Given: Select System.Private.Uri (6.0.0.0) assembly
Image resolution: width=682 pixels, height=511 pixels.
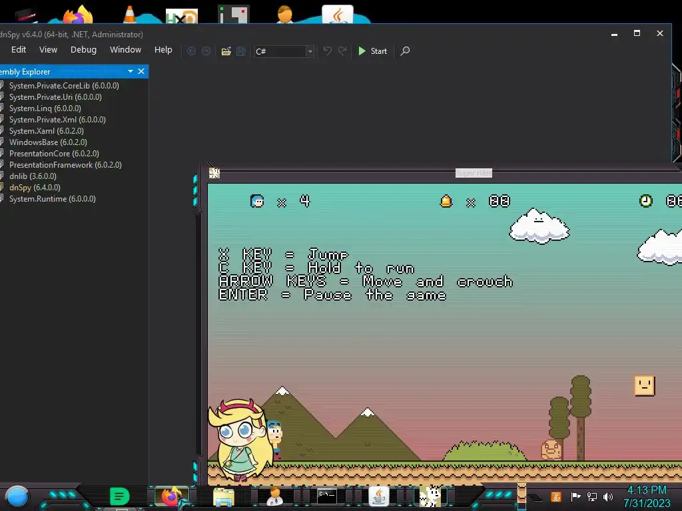Looking at the screenshot, I should (x=55, y=97).
